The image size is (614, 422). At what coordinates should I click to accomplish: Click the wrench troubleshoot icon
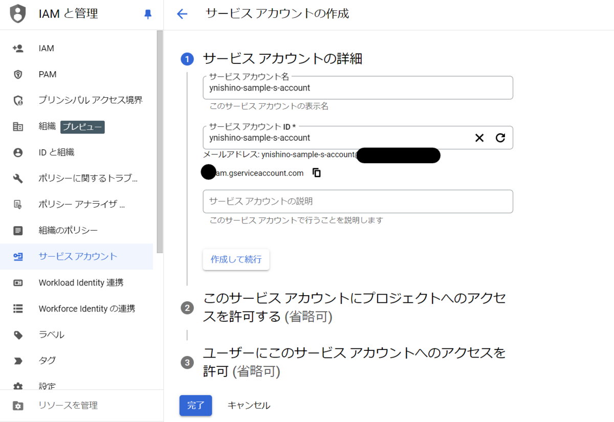(x=18, y=179)
